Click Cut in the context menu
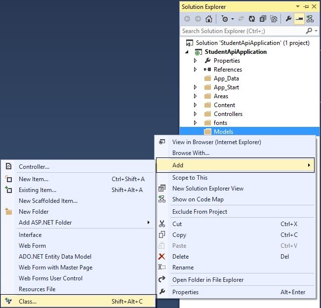 tap(235, 224)
